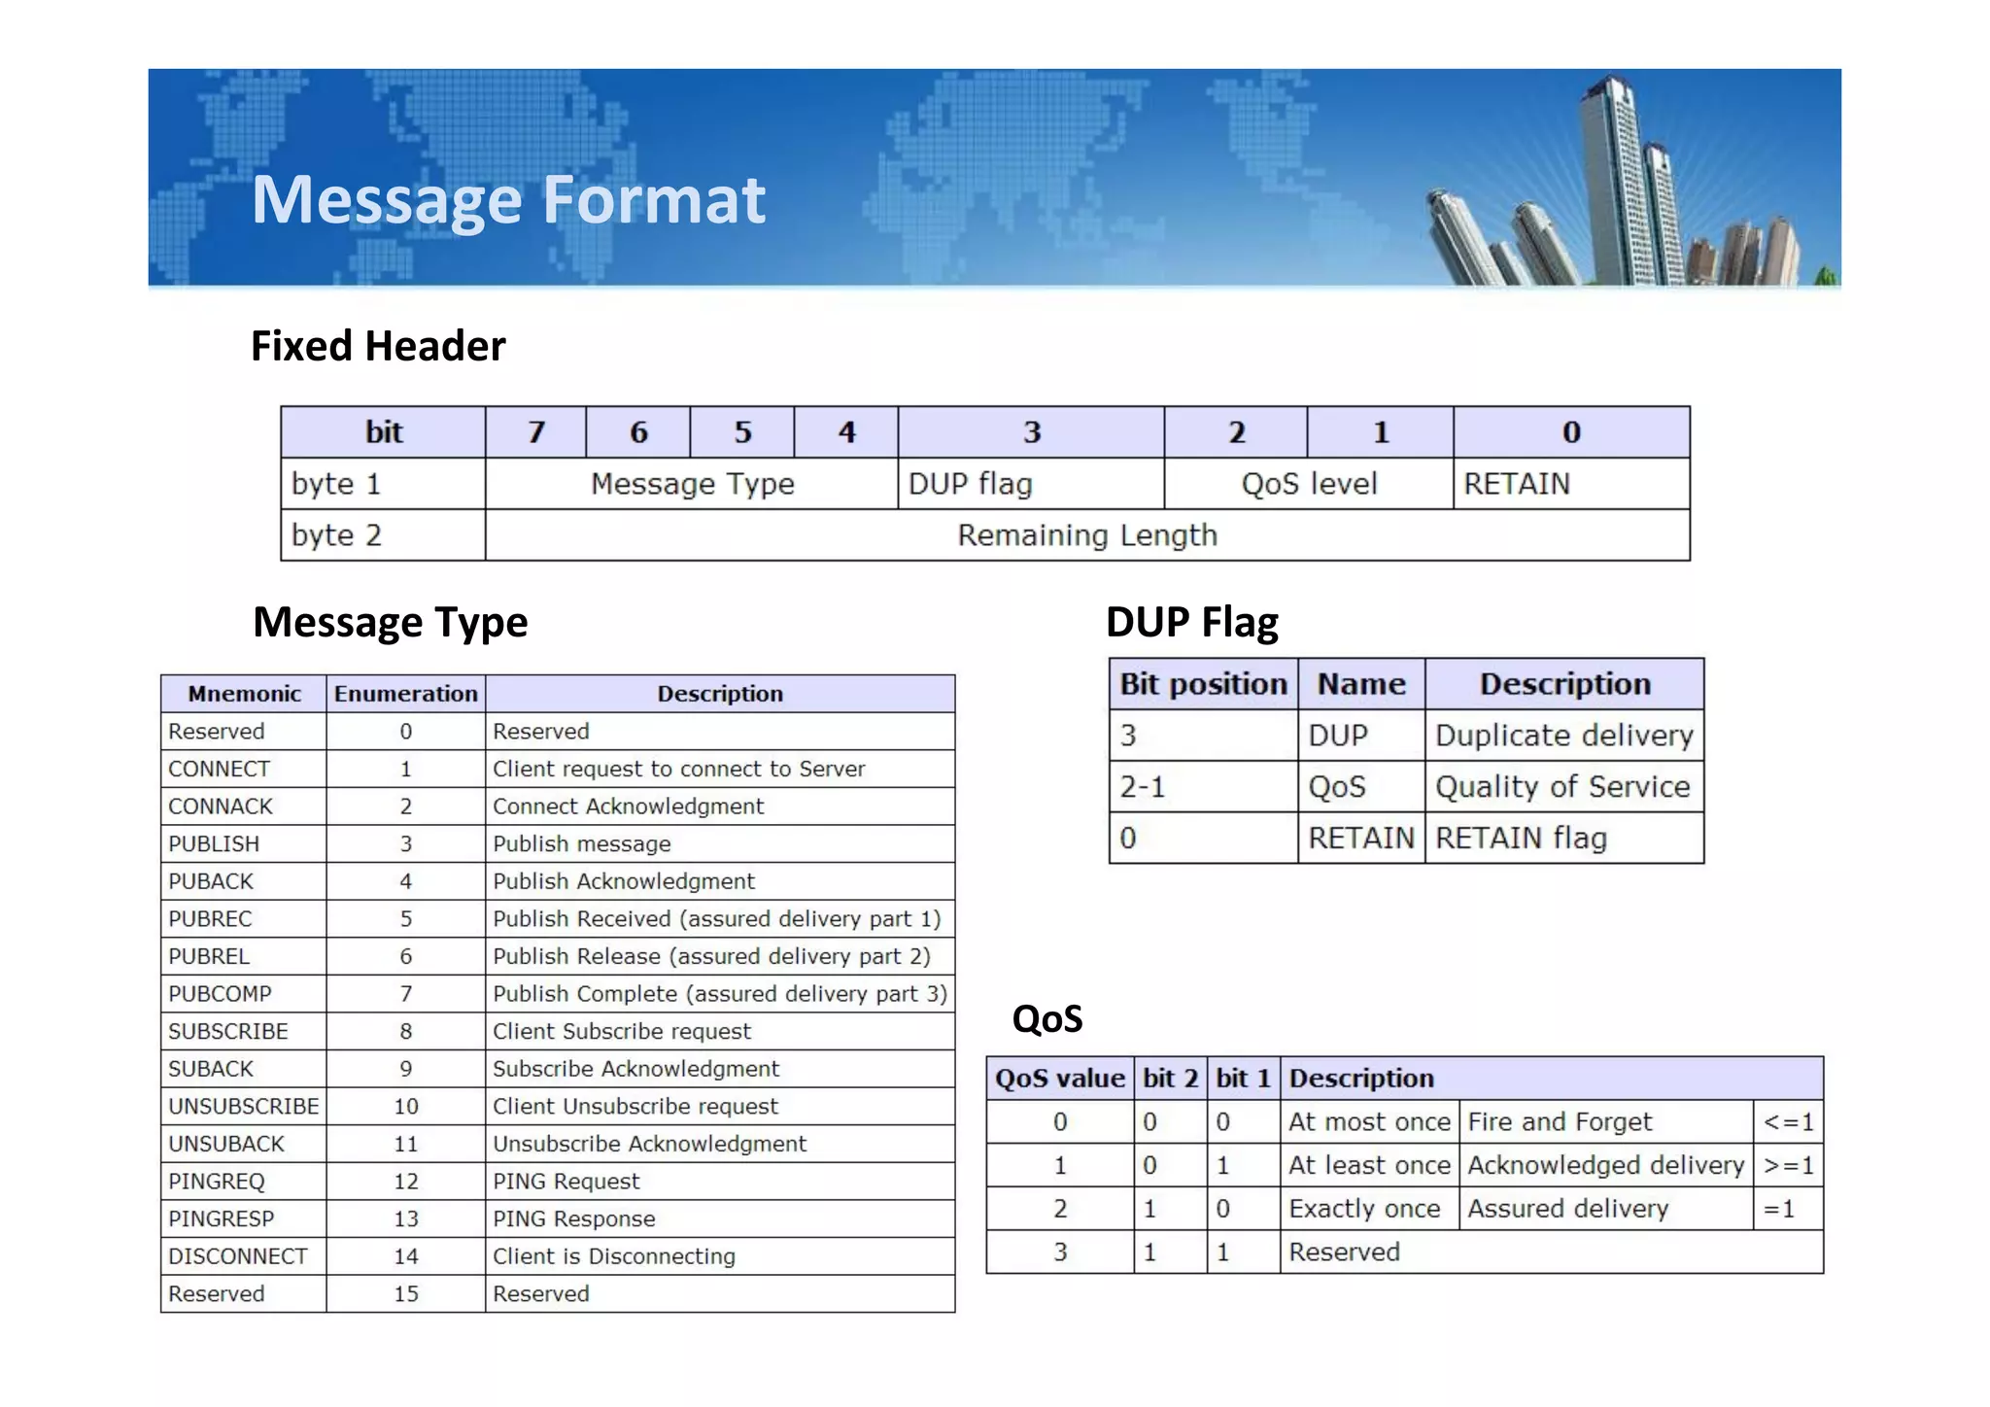This screenshot has width=1990, height=1407.
Task: Select 'Connect Acknowledgment' description cell
Action: tap(720, 806)
